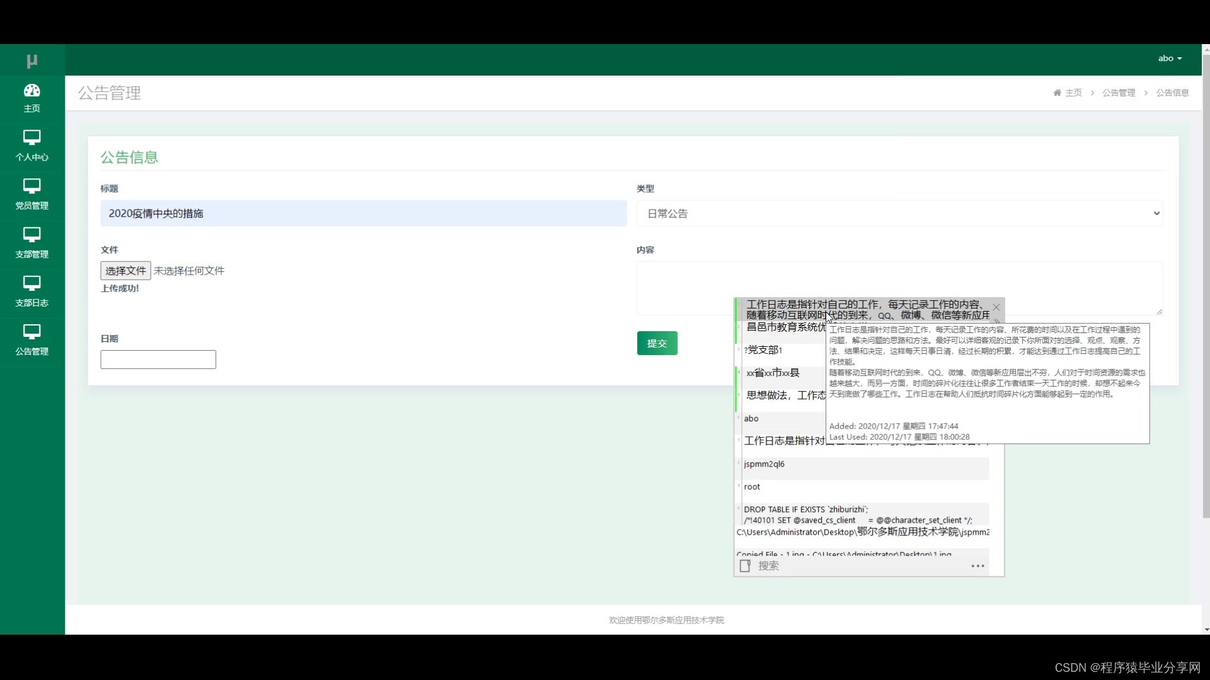Open 支部日志 sidebar icon

point(32,283)
